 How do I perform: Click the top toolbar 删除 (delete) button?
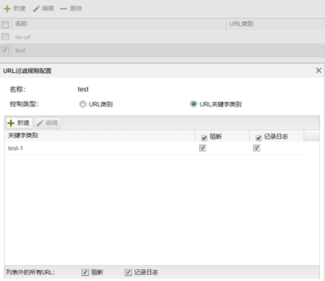[71, 9]
